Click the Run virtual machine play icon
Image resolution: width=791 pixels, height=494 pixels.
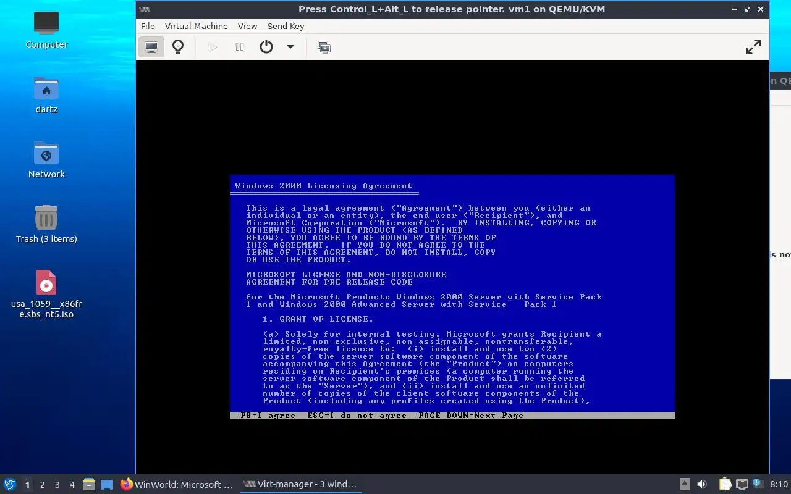(x=213, y=47)
